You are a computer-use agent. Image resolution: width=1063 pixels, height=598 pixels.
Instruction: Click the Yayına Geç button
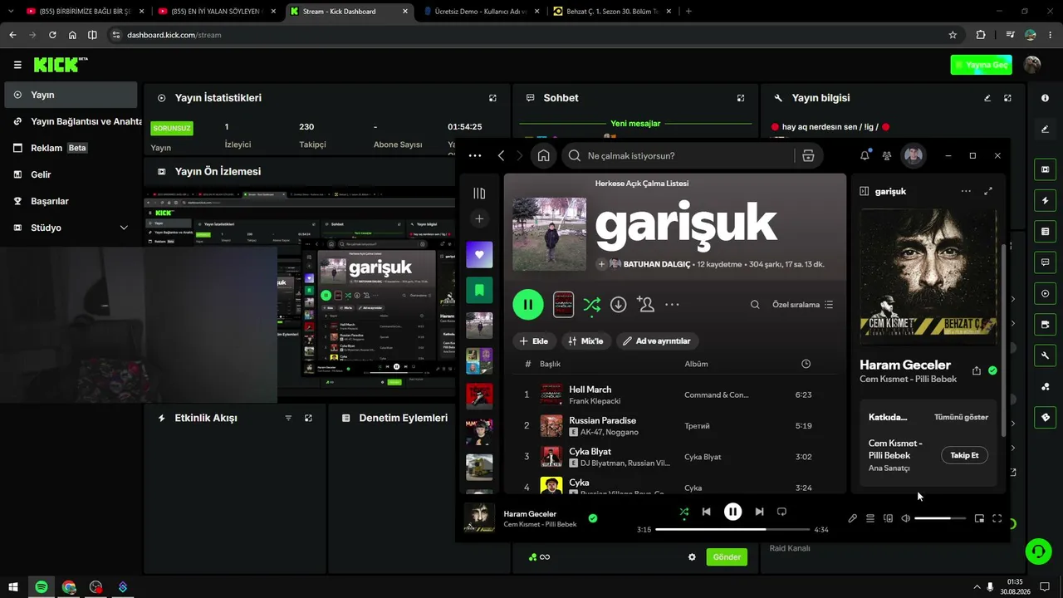click(982, 65)
